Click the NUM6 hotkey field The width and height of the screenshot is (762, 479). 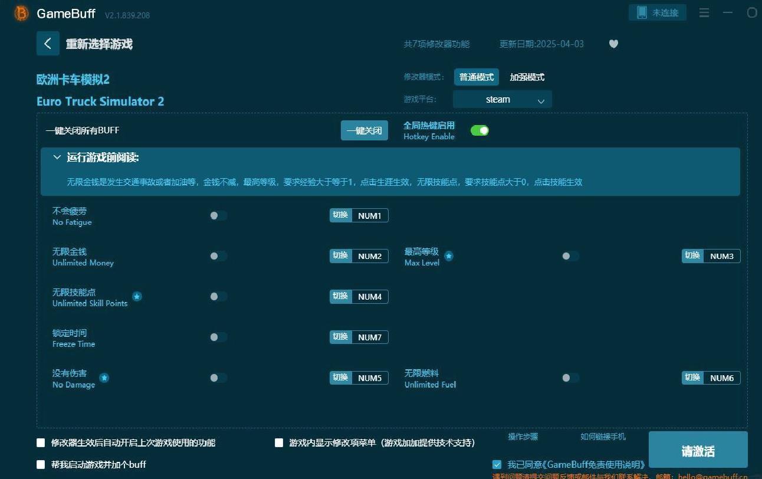pos(722,378)
